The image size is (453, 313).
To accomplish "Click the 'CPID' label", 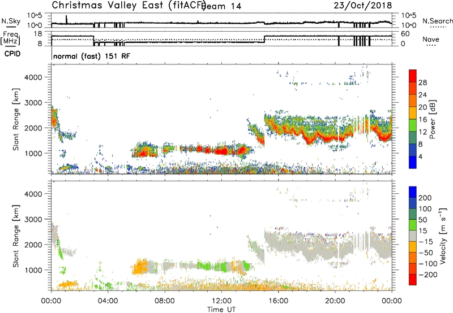I will [x=12, y=54].
